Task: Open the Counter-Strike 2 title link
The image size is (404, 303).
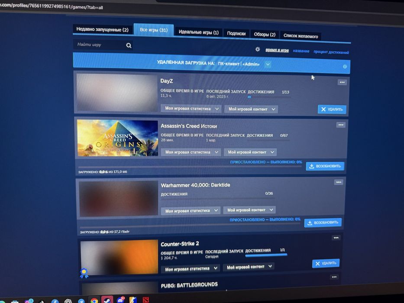Action: click(x=180, y=244)
